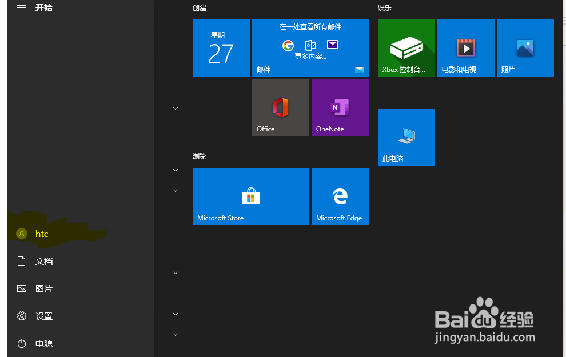Expand the chevron beside the Office tile row

pyautogui.click(x=176, y=108)
